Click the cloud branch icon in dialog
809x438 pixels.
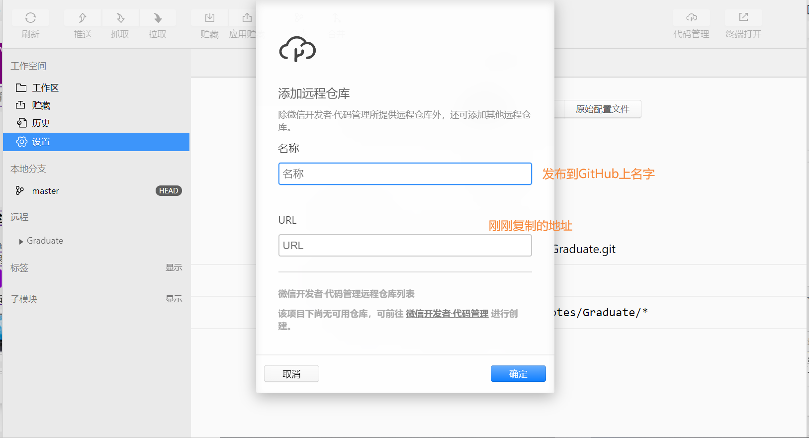(x=297, y=49)
